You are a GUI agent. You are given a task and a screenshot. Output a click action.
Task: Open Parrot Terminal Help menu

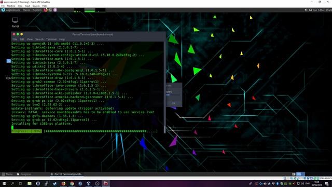click(x=62, y=39)
